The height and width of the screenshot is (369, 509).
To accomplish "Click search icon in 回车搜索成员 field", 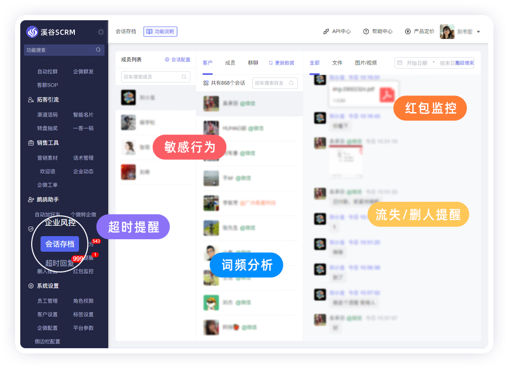I will click(x=184, y=77).
